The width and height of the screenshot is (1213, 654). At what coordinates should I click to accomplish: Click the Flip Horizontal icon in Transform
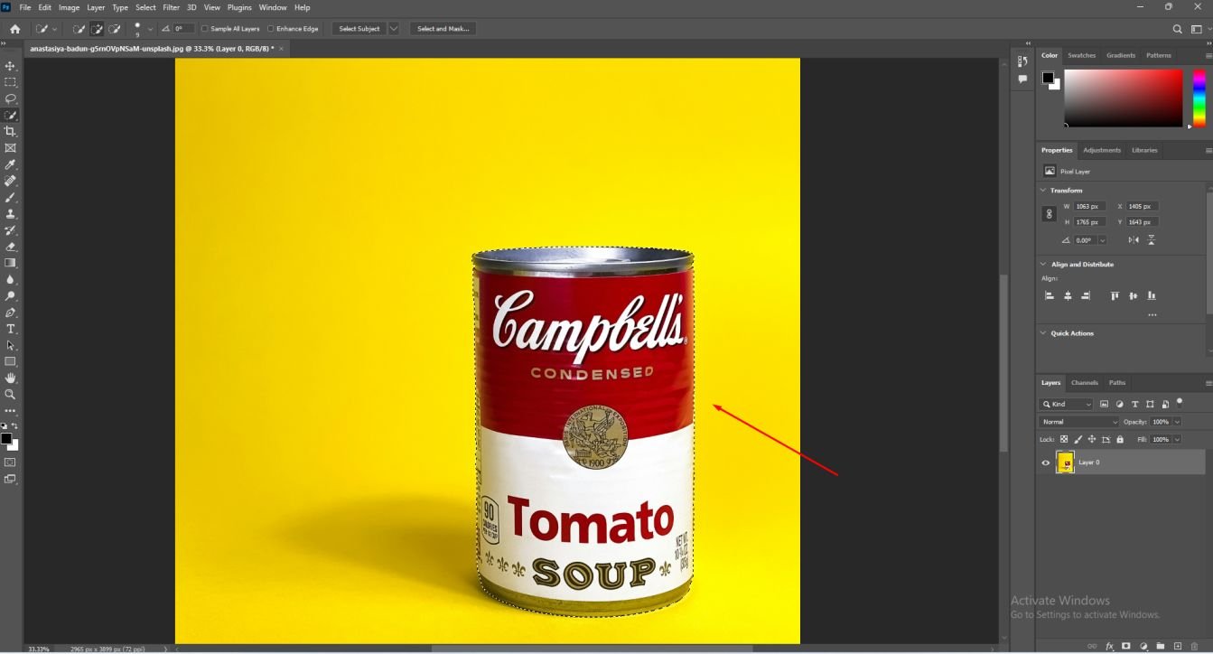[x=1134, y=240]
